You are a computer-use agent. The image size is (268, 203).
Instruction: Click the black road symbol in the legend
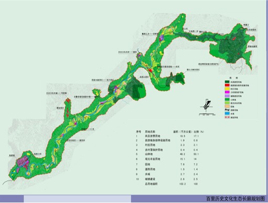[227, 110]
